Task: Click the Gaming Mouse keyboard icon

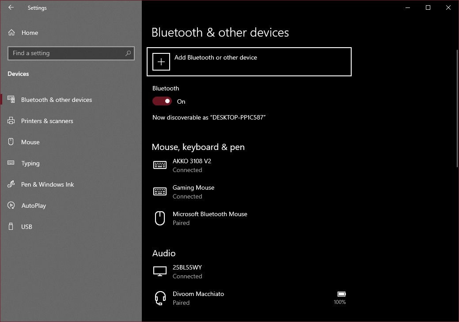Action: pos(160,192)
